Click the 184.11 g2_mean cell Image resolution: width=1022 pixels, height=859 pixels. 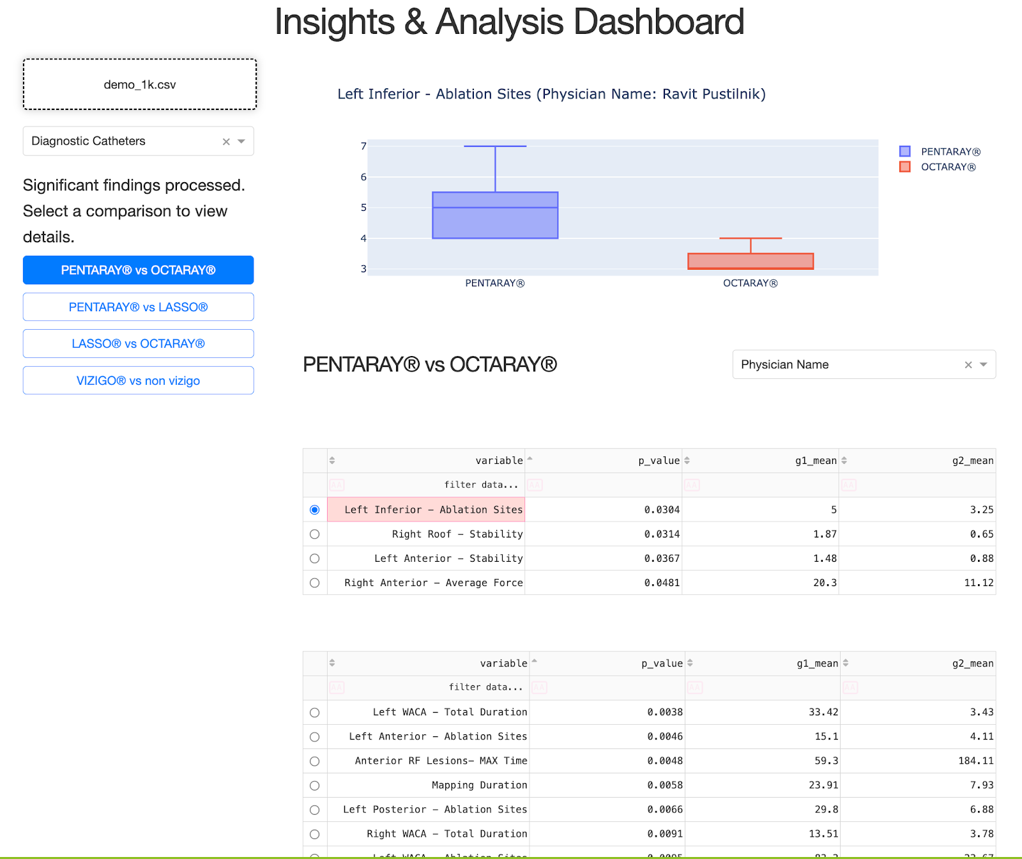pos(918,761)
